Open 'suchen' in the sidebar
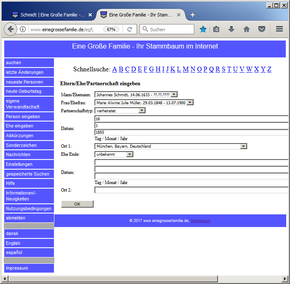 click(x=29, y=62)
